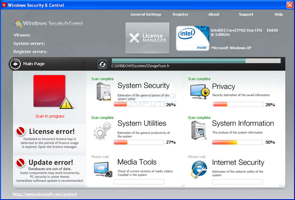Screen dimensions: 295x200
Task: Click Scan complete above System Utilities
Action: coord(102,118)
